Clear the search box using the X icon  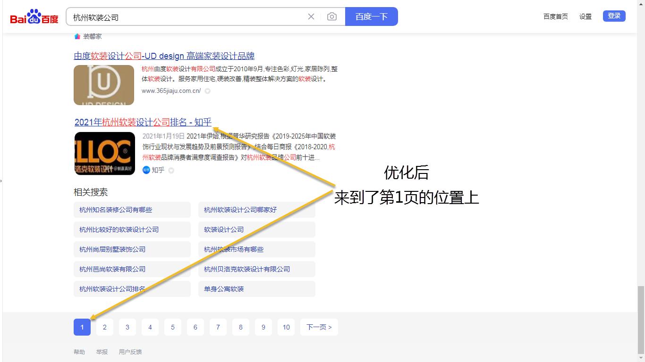click(x=311, y=16)
